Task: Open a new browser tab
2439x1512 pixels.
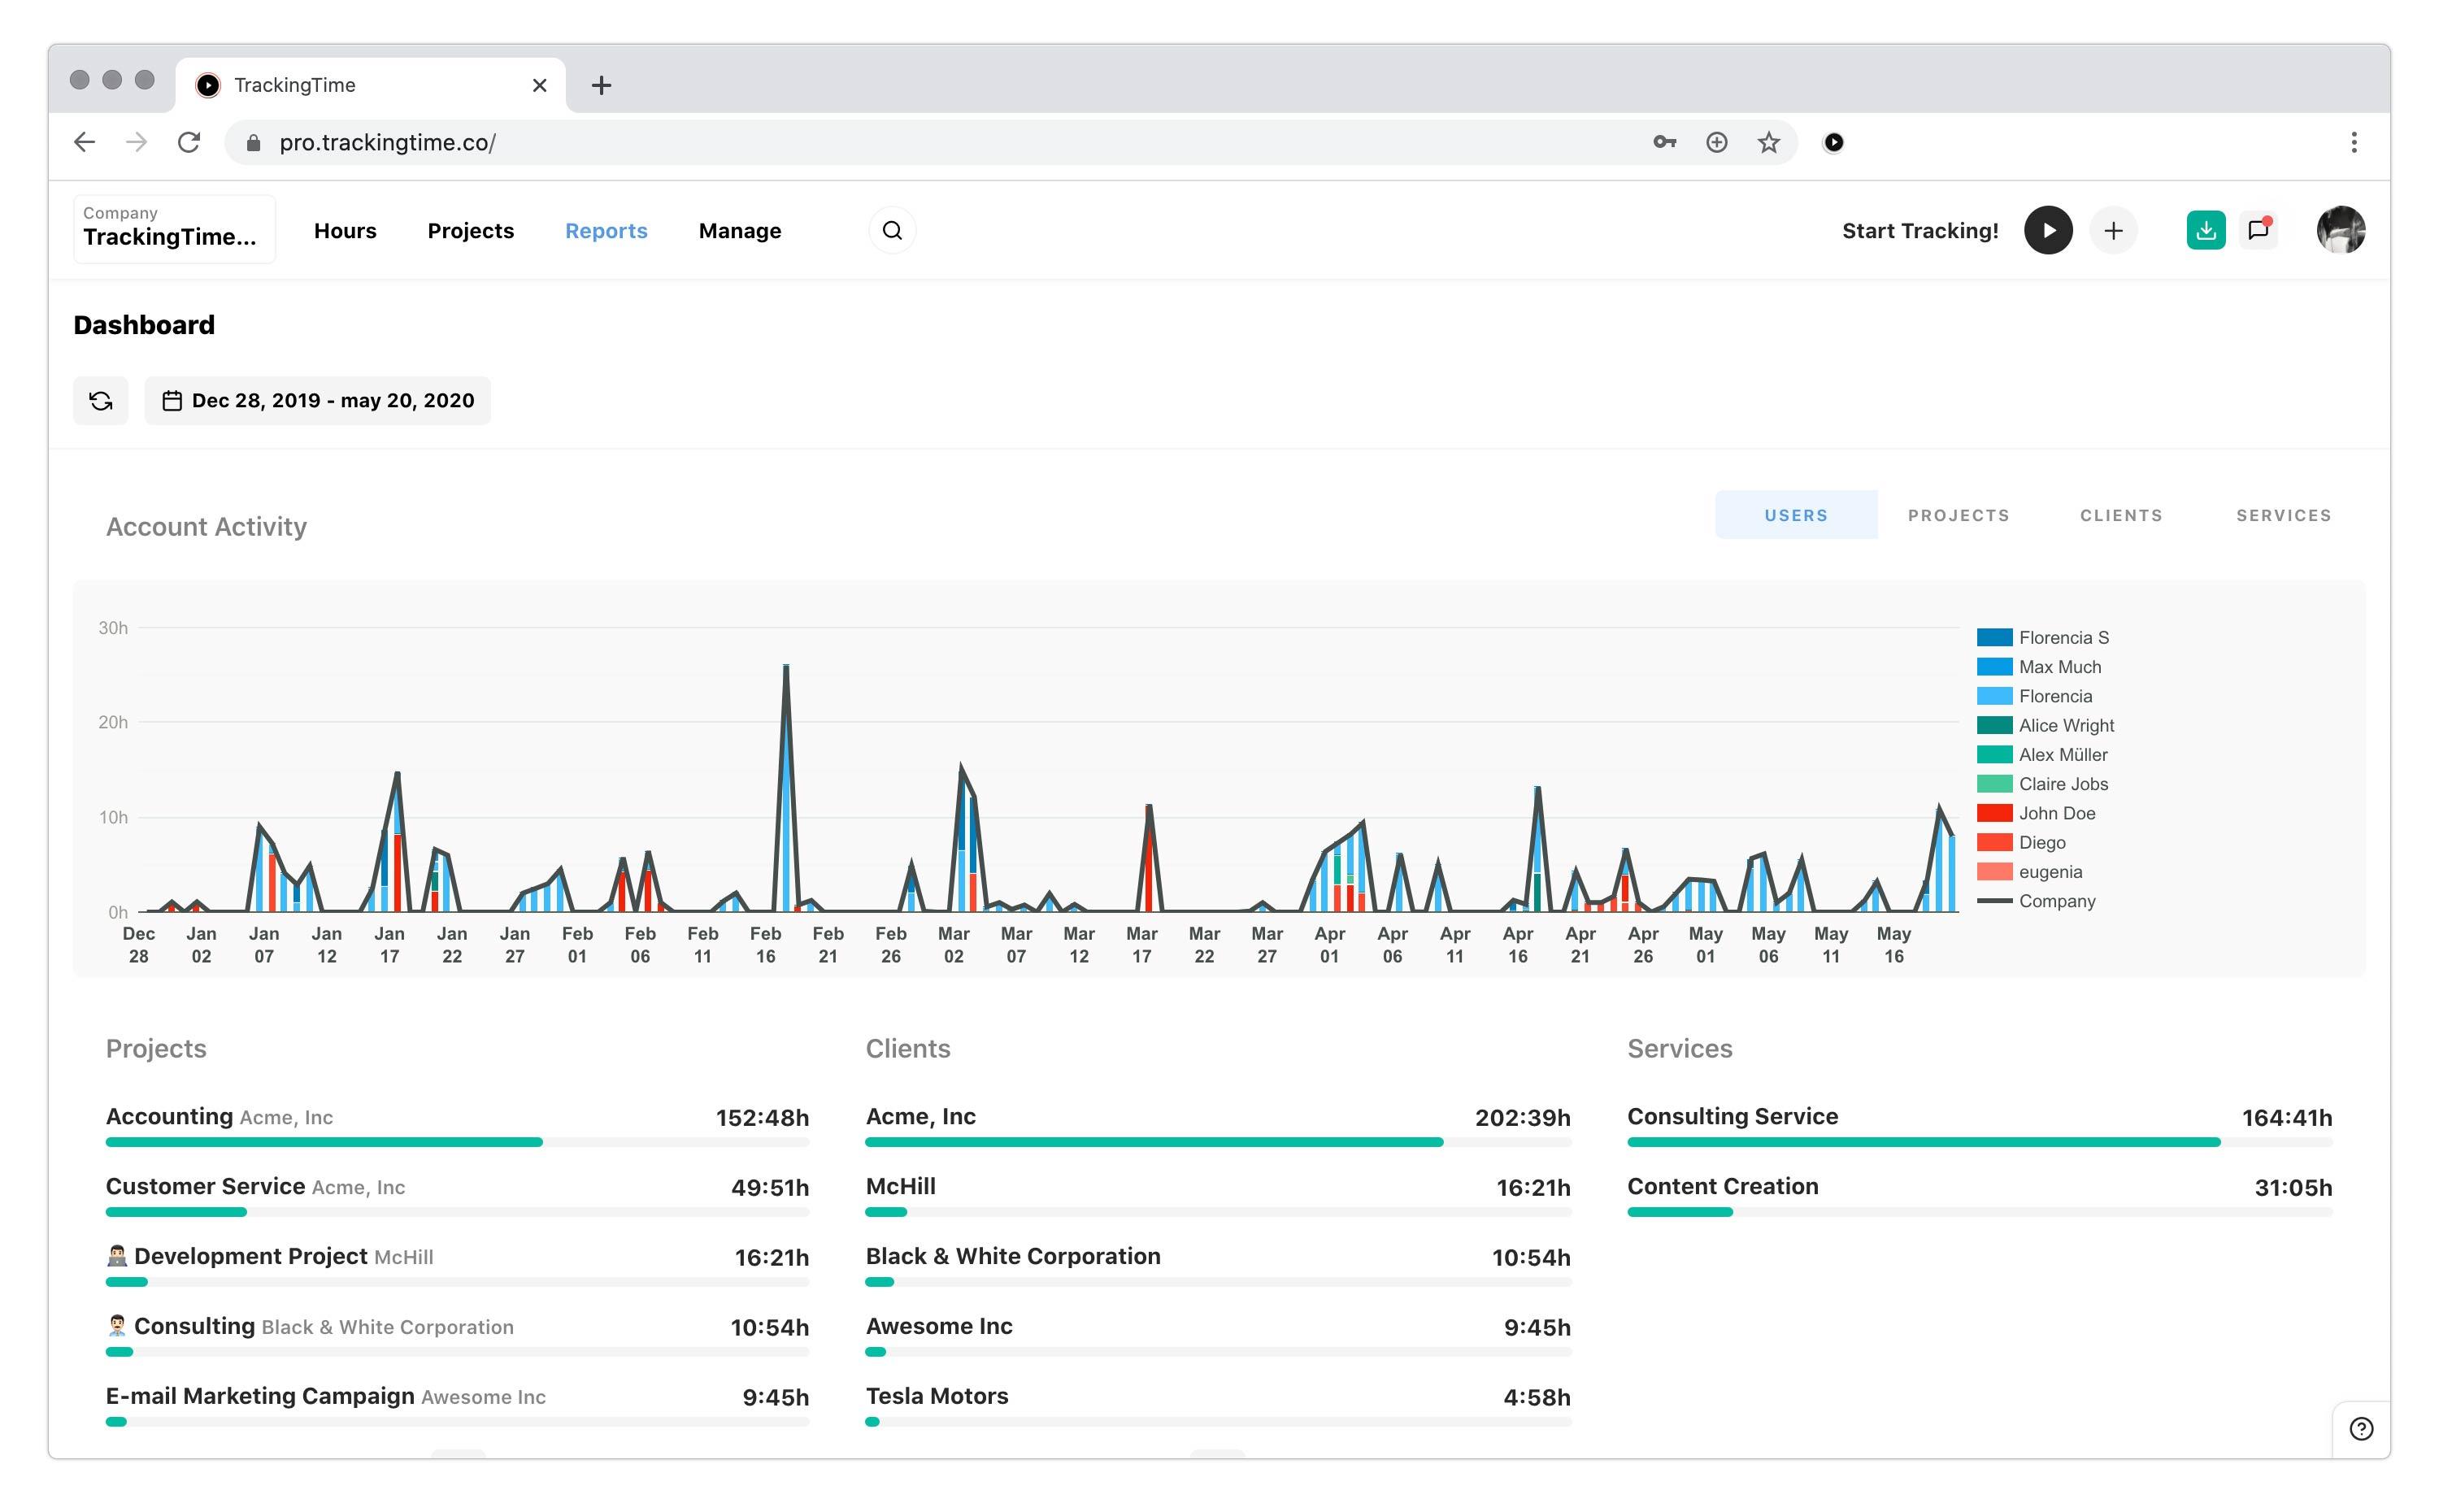Action: click(601, 86)
